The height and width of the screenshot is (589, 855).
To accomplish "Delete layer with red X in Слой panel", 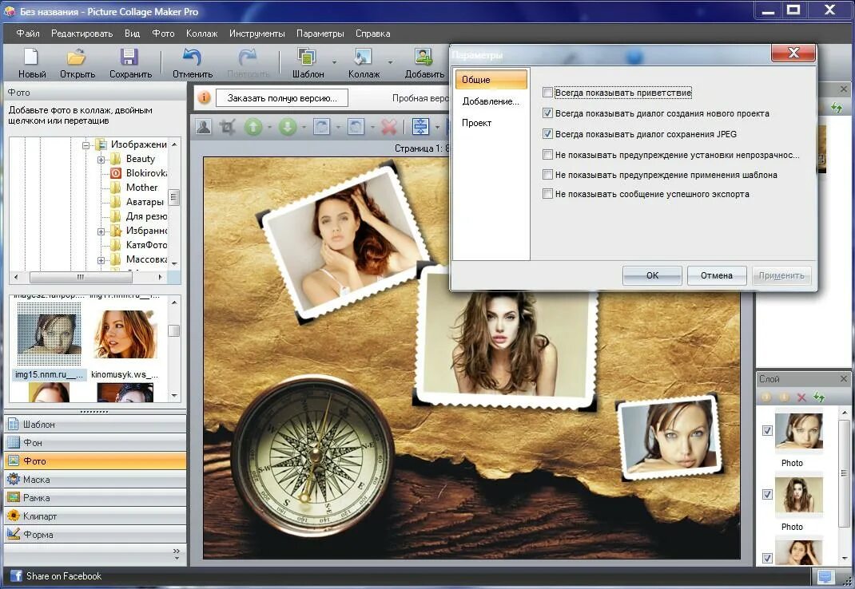I will (801, 397).
